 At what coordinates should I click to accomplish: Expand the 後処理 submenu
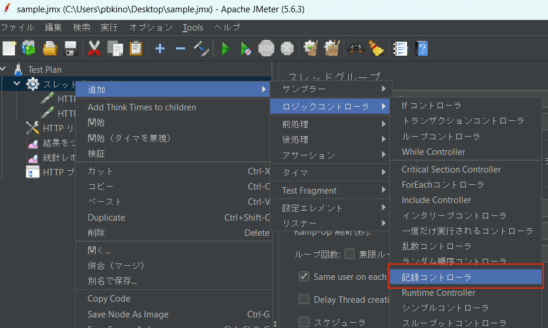[x=330, y=140]
